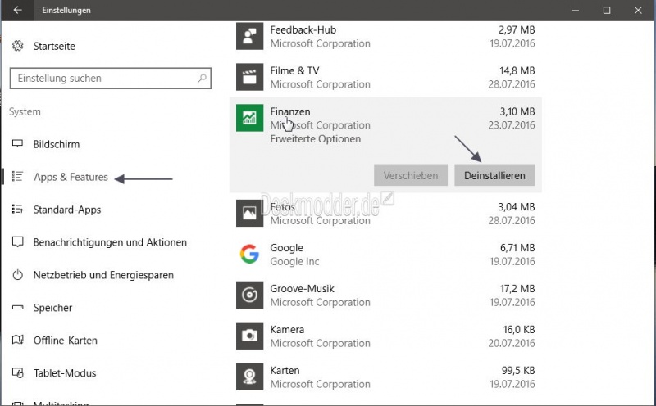The width and height of the screenshot is (656, 406).
Task: Focus the Einstellung suchen search field
Action: coord(111,78)
